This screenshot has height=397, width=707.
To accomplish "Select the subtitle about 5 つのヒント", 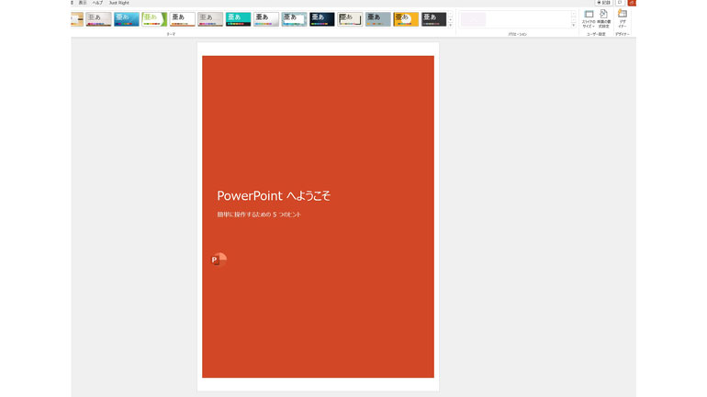I will (x=259, y=215).
